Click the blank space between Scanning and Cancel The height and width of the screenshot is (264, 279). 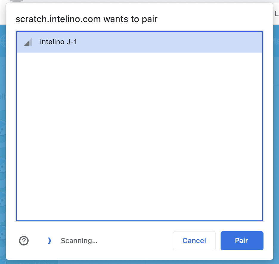click(134, 241)
